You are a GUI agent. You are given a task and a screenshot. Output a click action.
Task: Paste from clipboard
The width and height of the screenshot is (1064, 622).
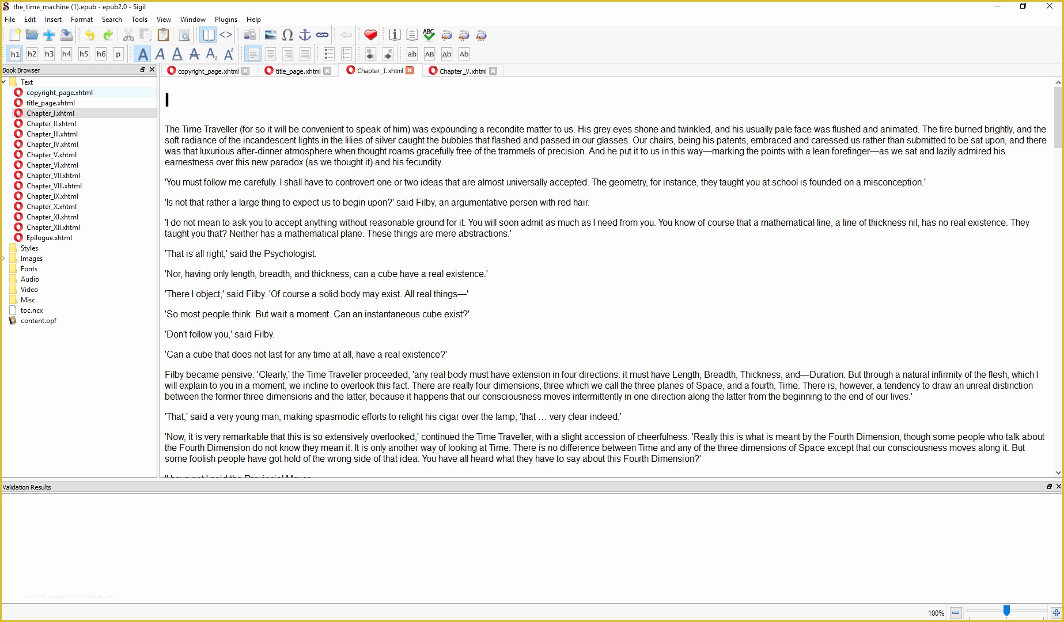coord(164,35)
